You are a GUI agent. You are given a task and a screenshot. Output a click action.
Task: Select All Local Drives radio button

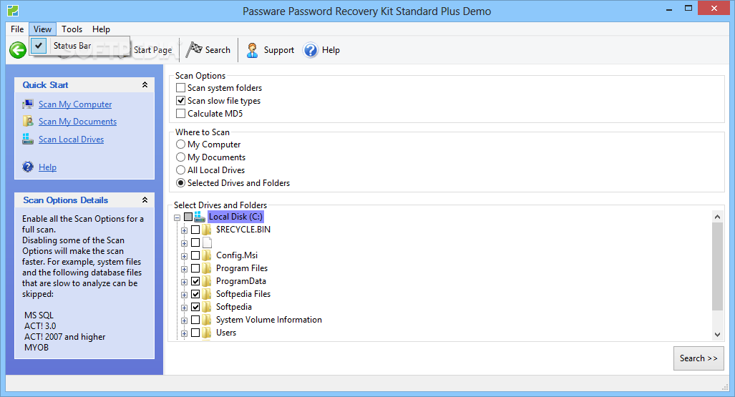tap(180, 170)
